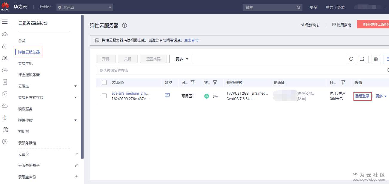
Task: Click the 关机 button
Action: coord(128,59)
